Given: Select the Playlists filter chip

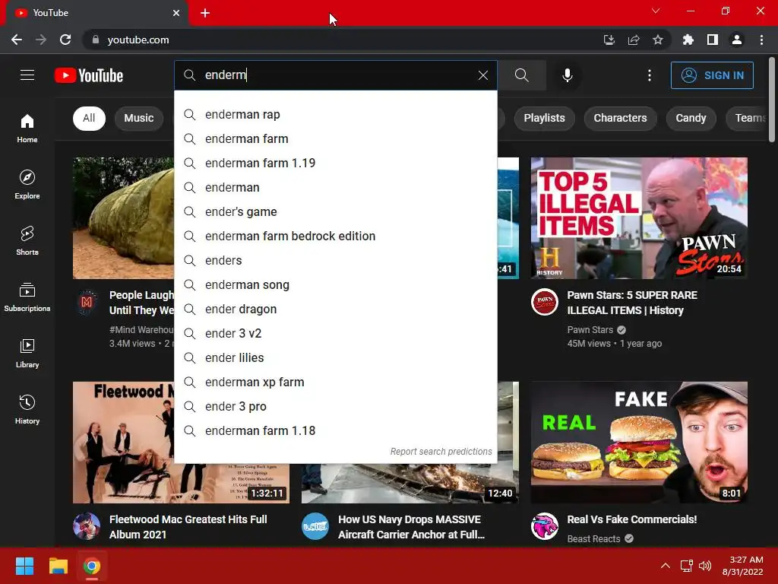Looking at the screenshot, I should (544, 118).
